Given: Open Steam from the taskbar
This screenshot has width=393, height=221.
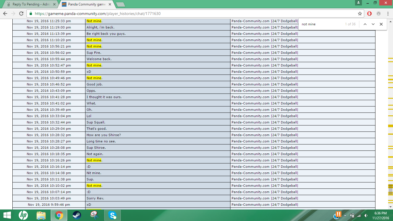Looking at the screenshot, I should point(77,215).
